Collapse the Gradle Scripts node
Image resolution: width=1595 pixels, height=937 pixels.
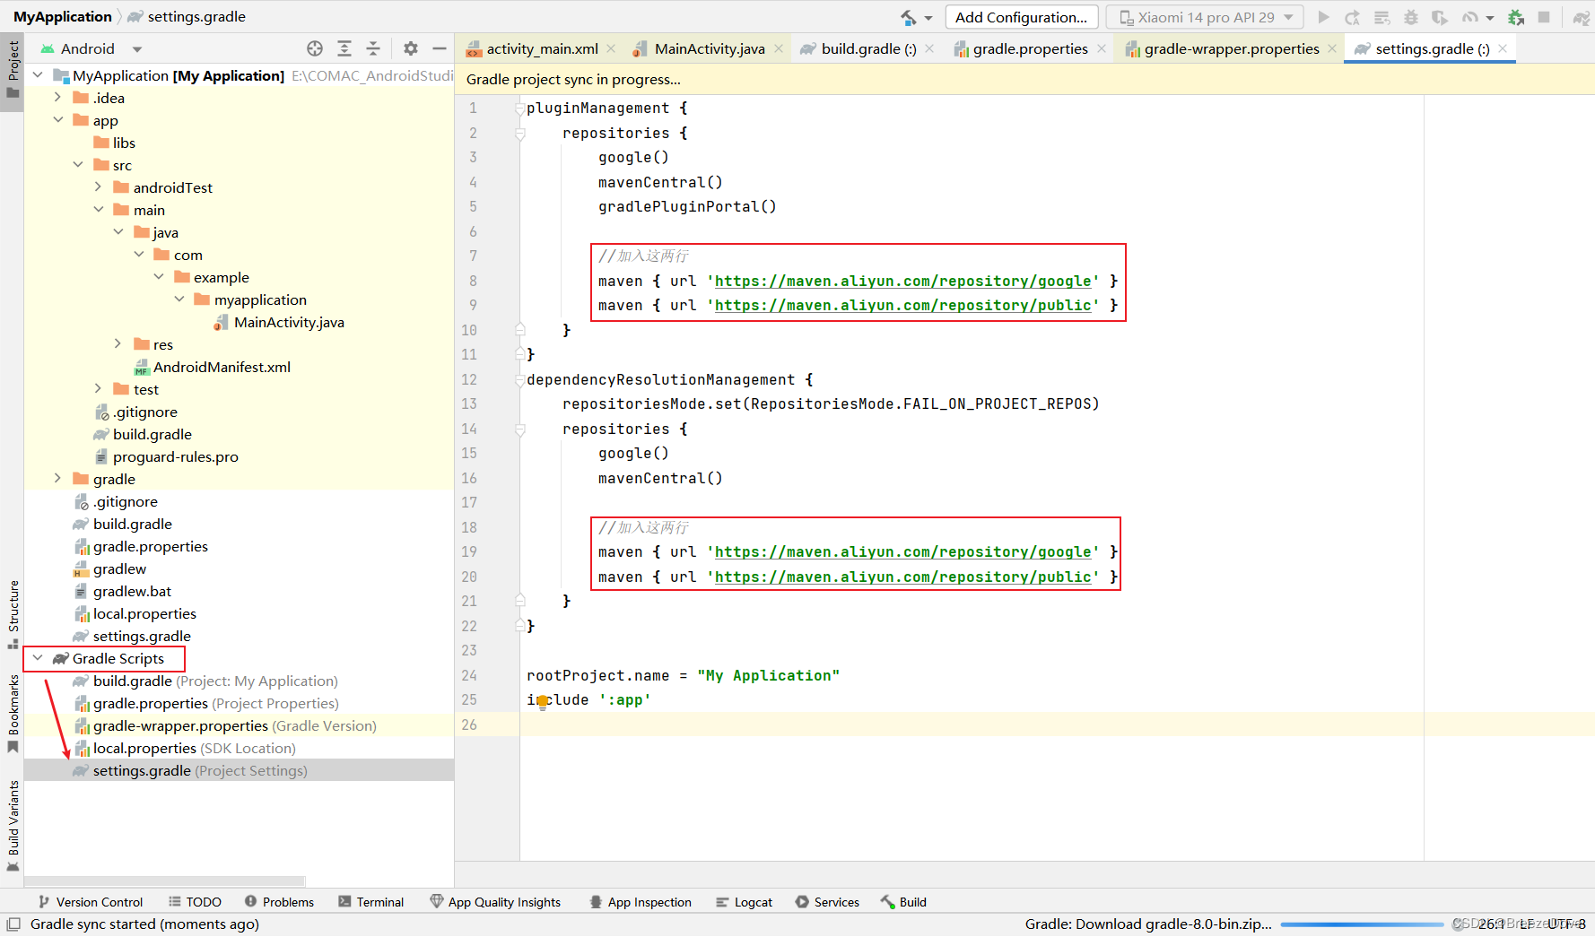38,657
